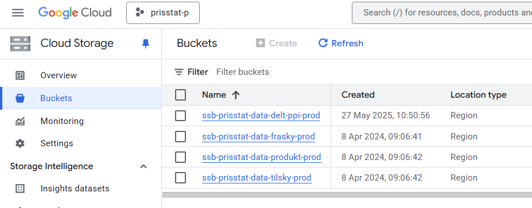Viewport: 532px width, 208px height.
Task: Click the Settings gear icon
Action: 20,143
